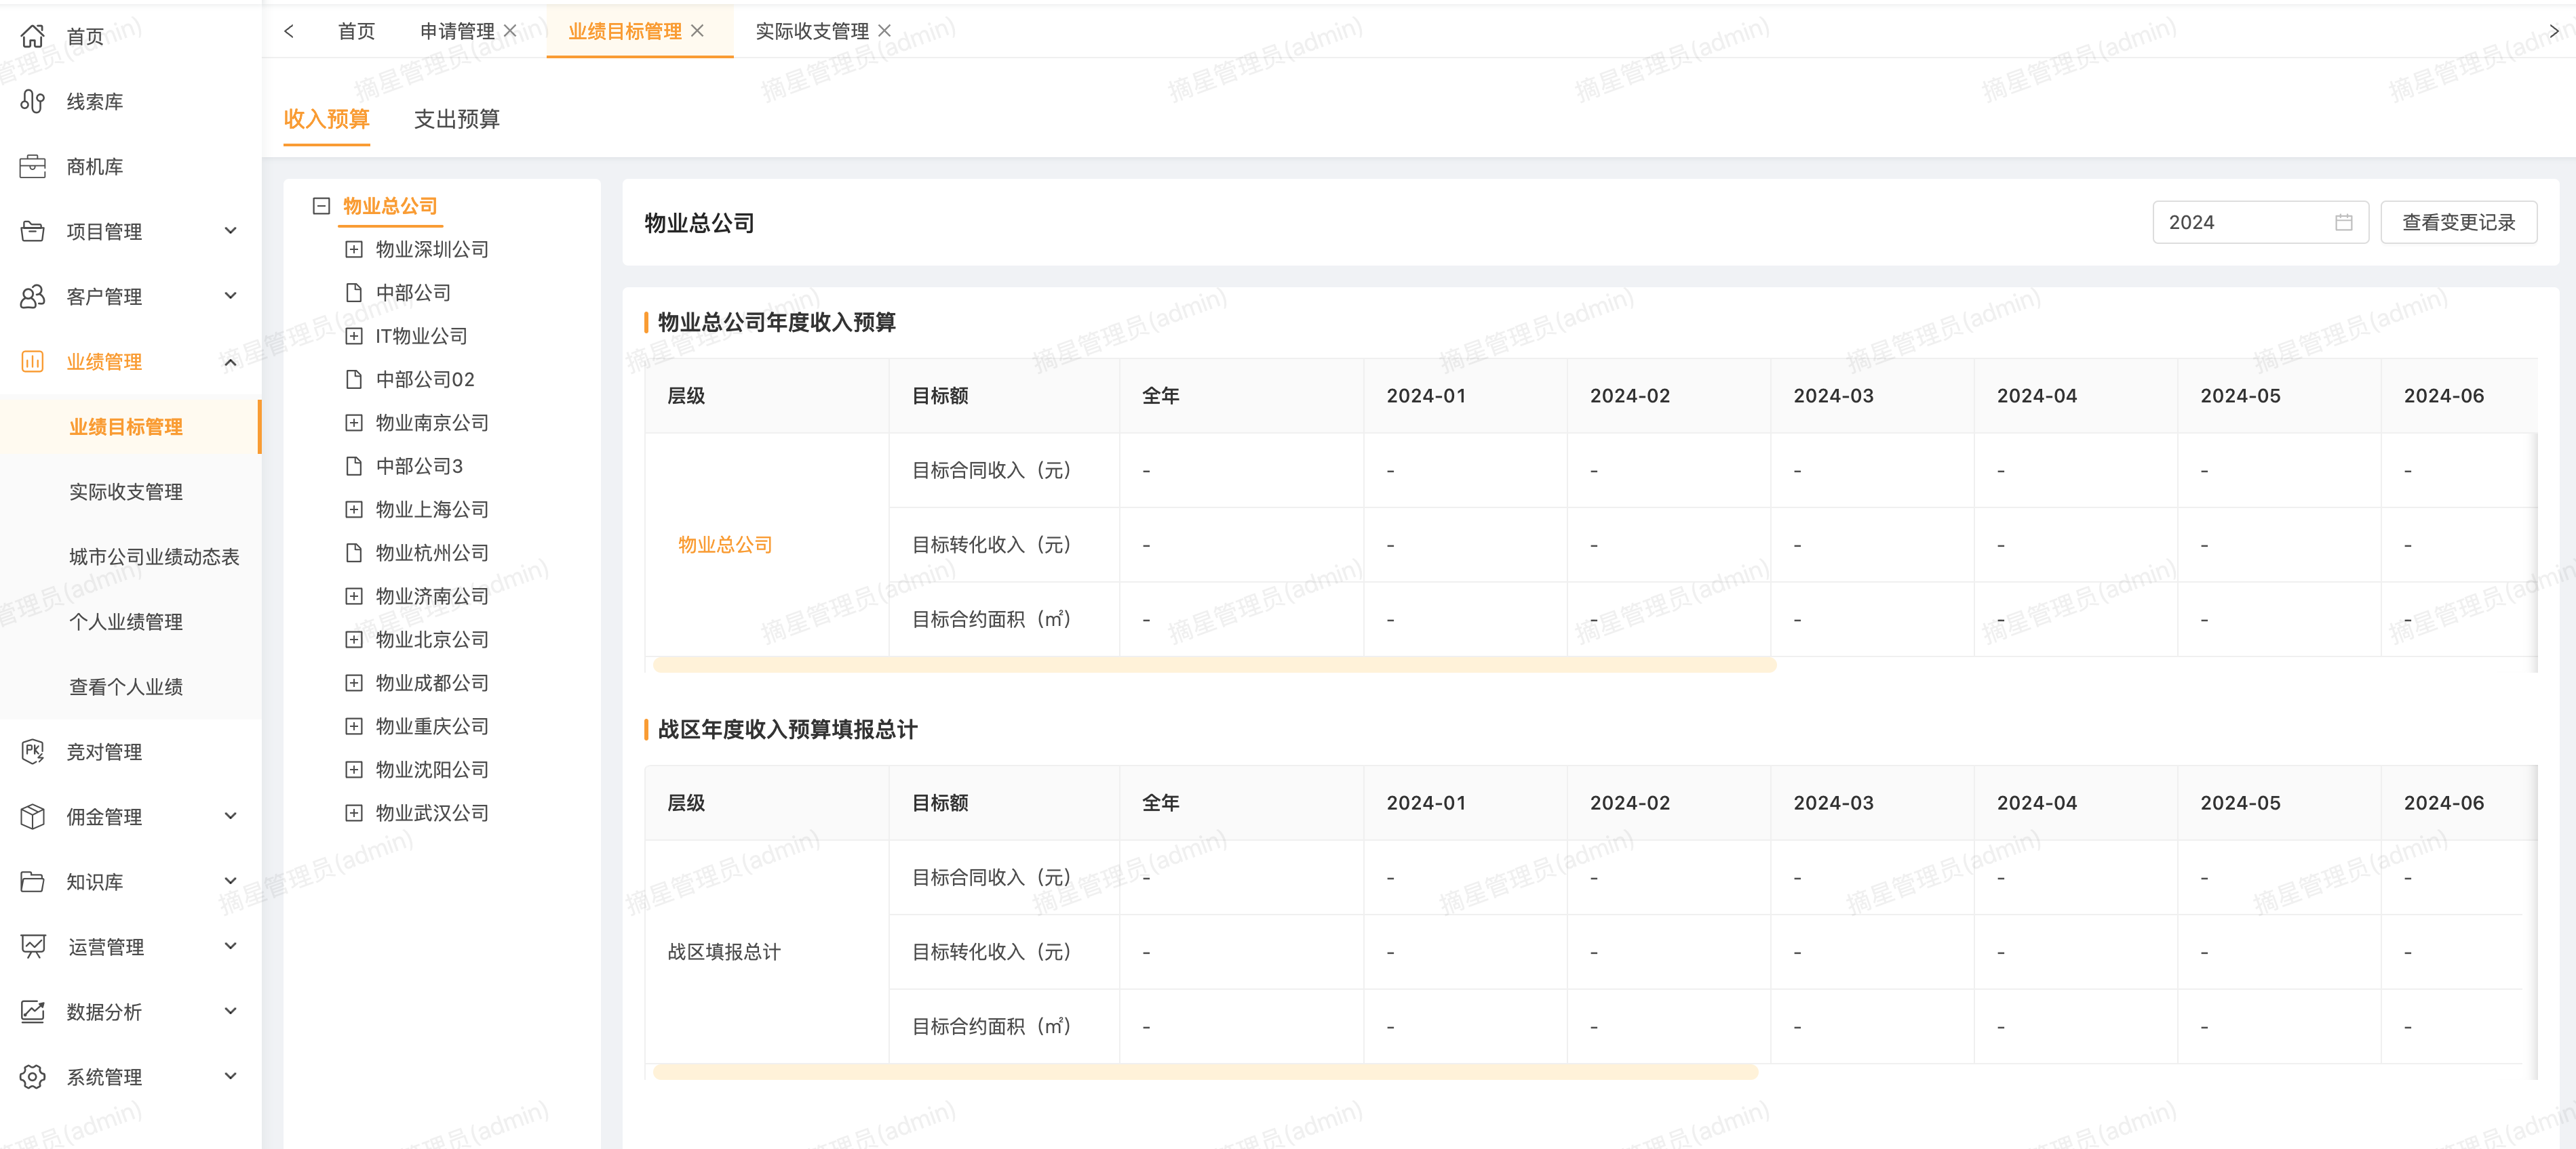
Task: Collapse the 物业总公司 tree node
Action: (x=321, y=206)
